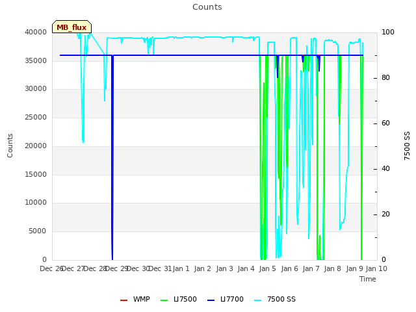Toggle the 7500 SS legend label

(281, 299)
